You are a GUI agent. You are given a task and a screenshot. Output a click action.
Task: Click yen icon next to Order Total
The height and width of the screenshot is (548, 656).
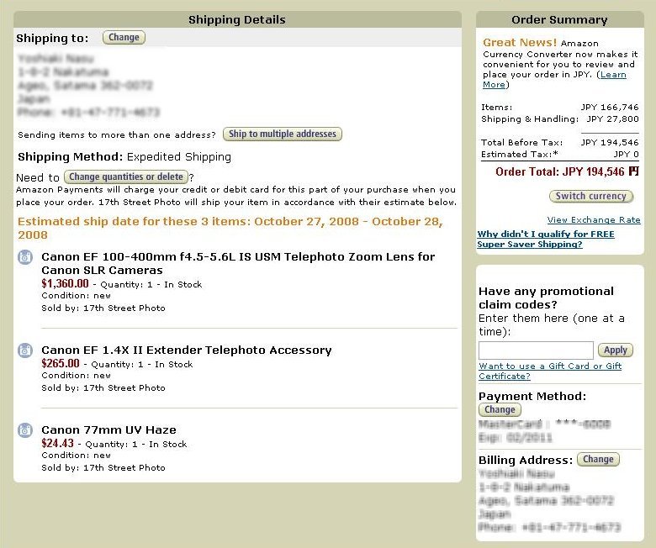(x=634, y=171)
